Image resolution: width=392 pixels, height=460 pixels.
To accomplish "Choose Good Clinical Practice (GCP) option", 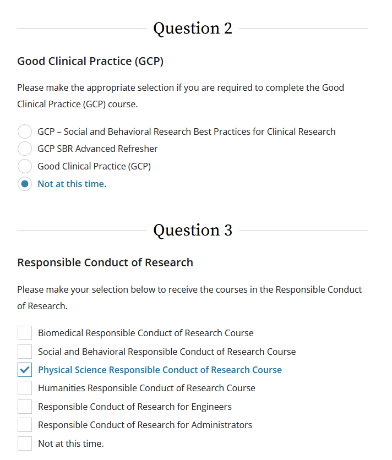I will click(24, 166).
